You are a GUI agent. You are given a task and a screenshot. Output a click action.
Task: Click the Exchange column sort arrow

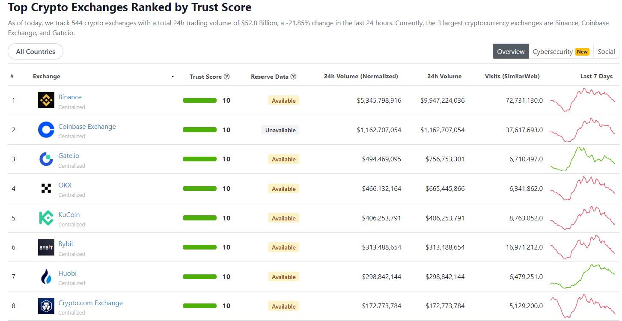pyautogui.click(x=173, y=77)
